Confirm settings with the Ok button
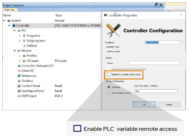The height and width of the screenshot is (139, 189). 144,104
